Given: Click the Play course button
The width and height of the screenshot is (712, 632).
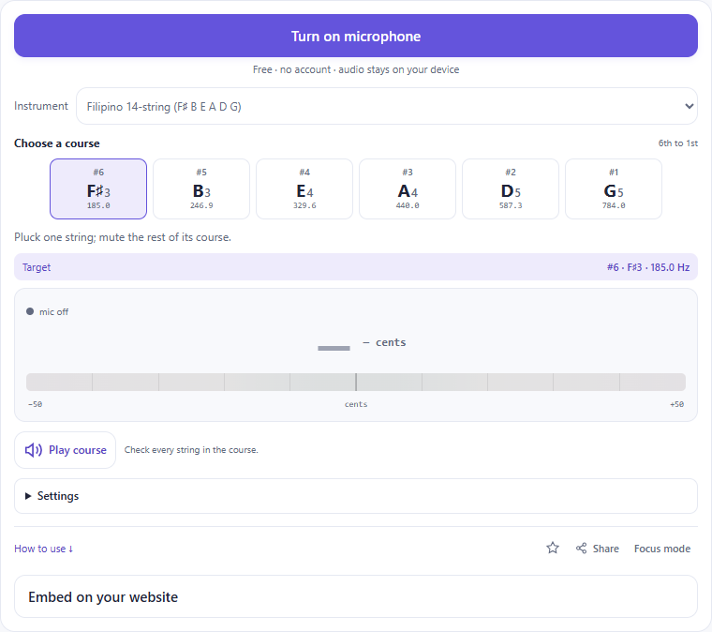Looking at the screenshot, I should [65, 450].
